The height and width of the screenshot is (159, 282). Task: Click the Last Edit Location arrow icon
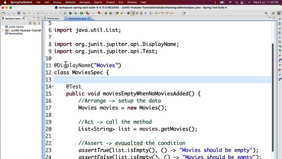(163, 13)
